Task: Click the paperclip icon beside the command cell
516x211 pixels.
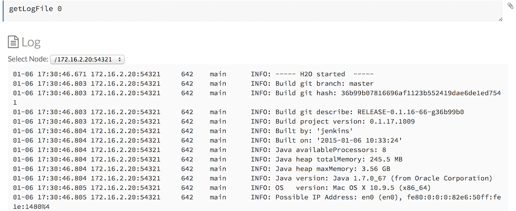Action: point(510,6)
